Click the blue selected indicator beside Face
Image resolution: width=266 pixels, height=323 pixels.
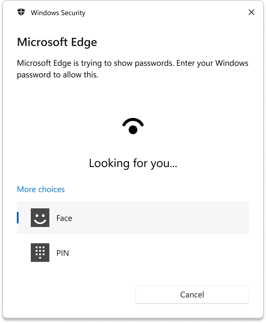tap(18, 218)
